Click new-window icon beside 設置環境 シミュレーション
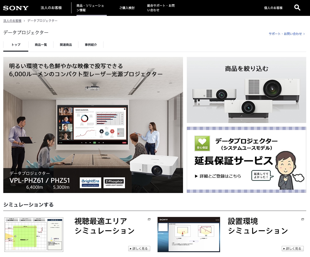 [302, 219]
